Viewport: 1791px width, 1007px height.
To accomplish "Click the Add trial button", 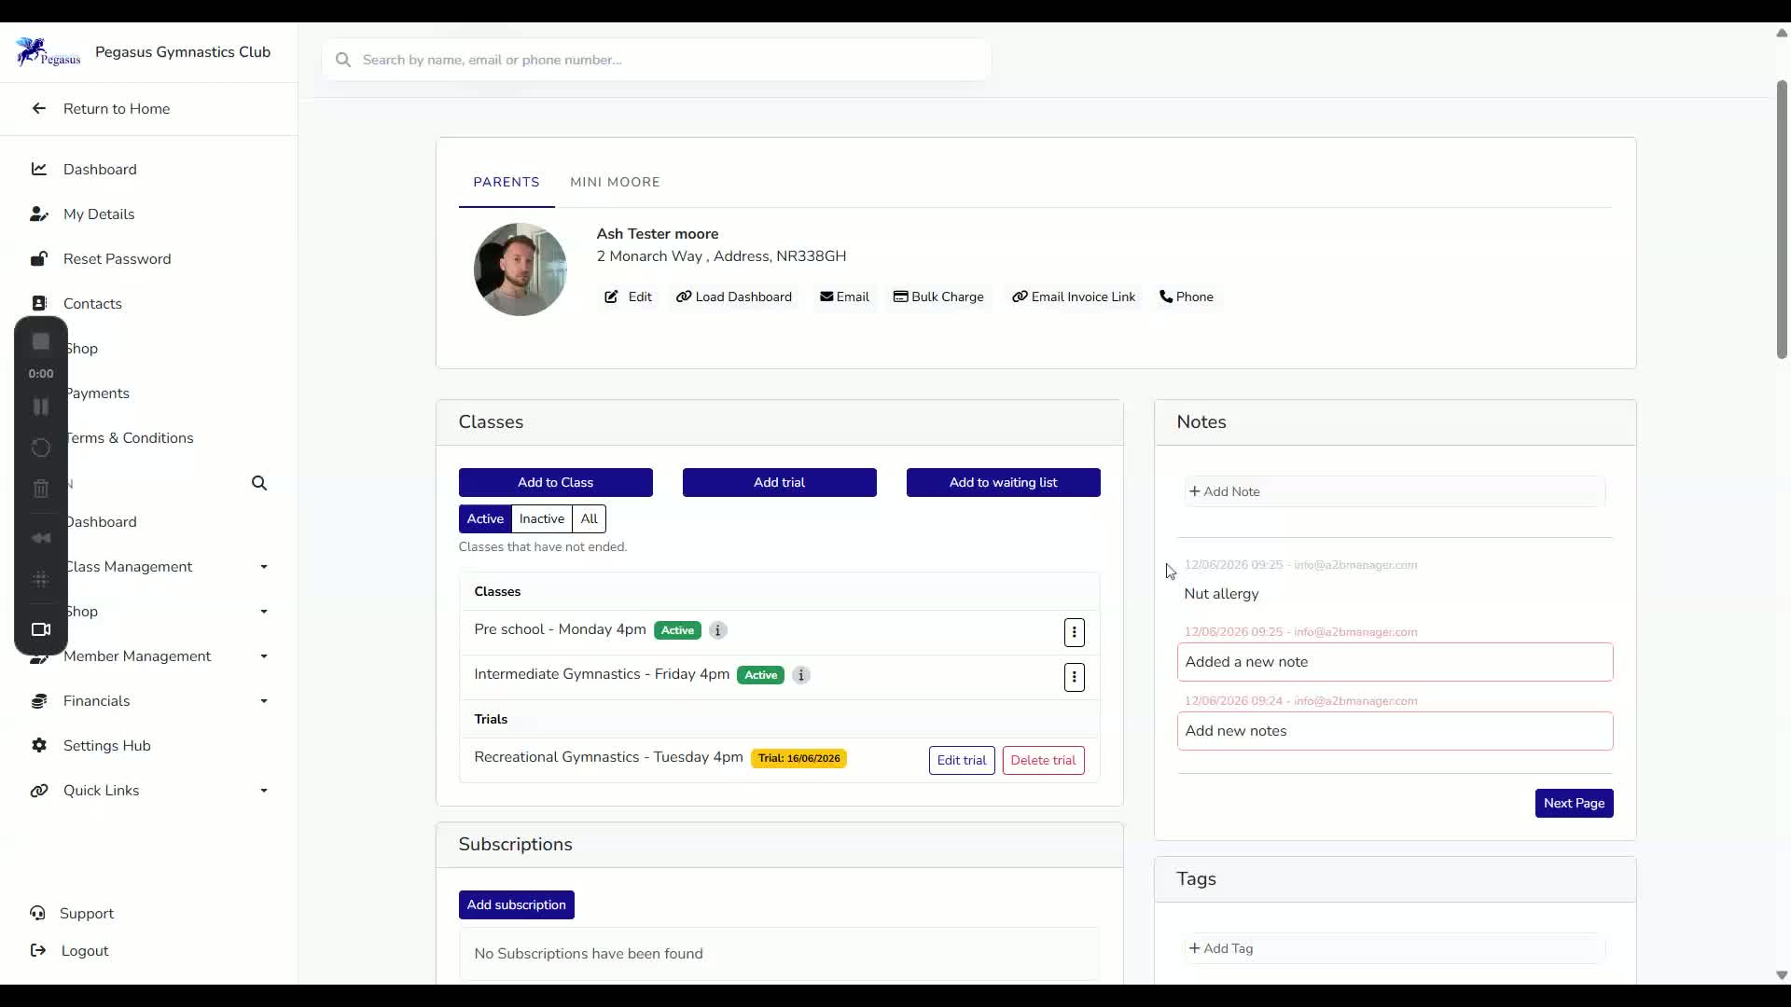I will tap(780, 482).
